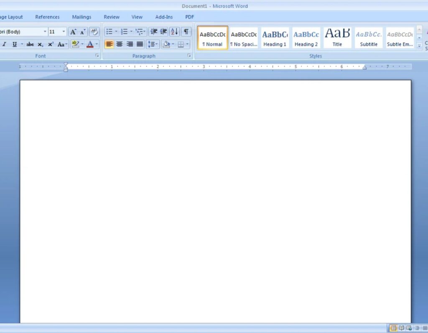This screenshot has height=333, width=428.
Task: Apply bullet list formatting
Action: tap(109, 32)
